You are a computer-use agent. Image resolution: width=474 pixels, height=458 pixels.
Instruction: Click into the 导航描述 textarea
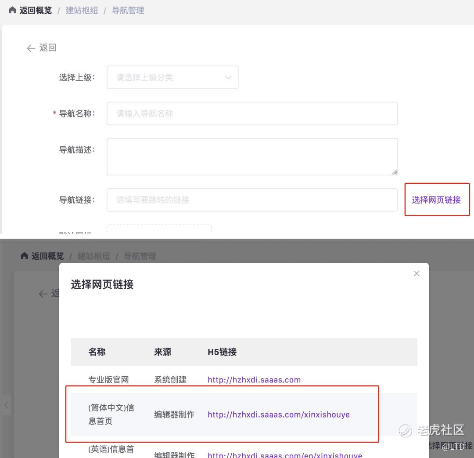point(252,156)
